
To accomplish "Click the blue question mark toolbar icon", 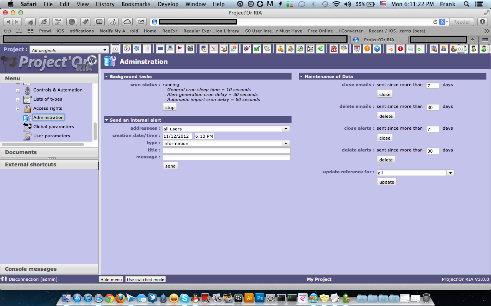I will [377, 49].
